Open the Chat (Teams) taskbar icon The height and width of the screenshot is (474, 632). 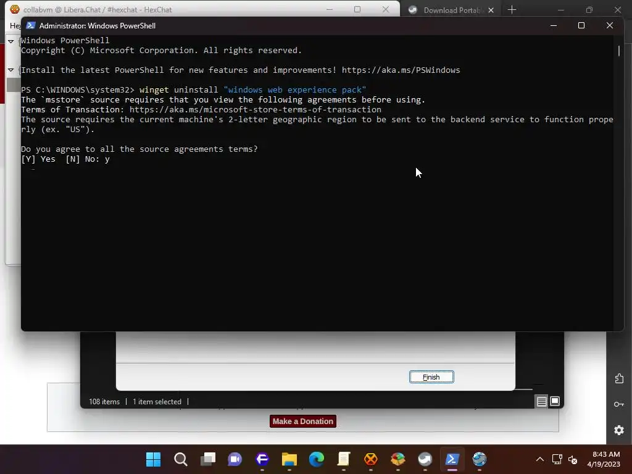[x=235, y=459]
